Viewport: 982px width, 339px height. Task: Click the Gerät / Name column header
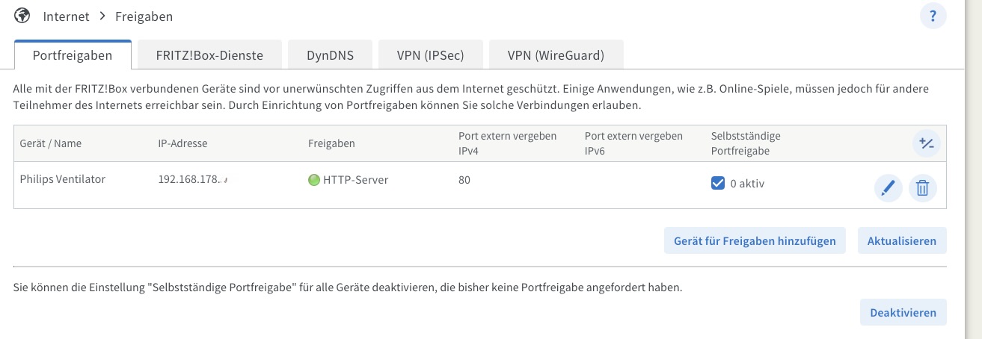coord(50,143)
